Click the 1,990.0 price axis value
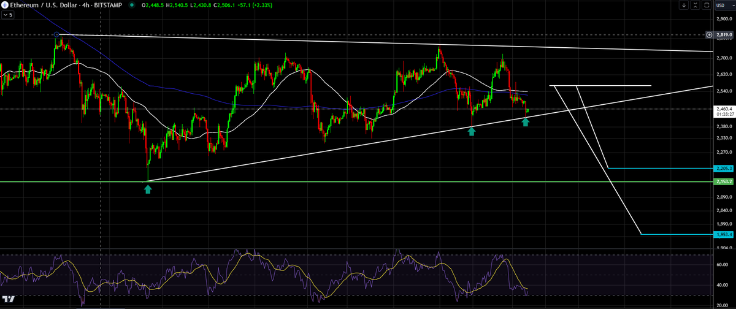Screen dimensions: 736x309 pos(724,224)
